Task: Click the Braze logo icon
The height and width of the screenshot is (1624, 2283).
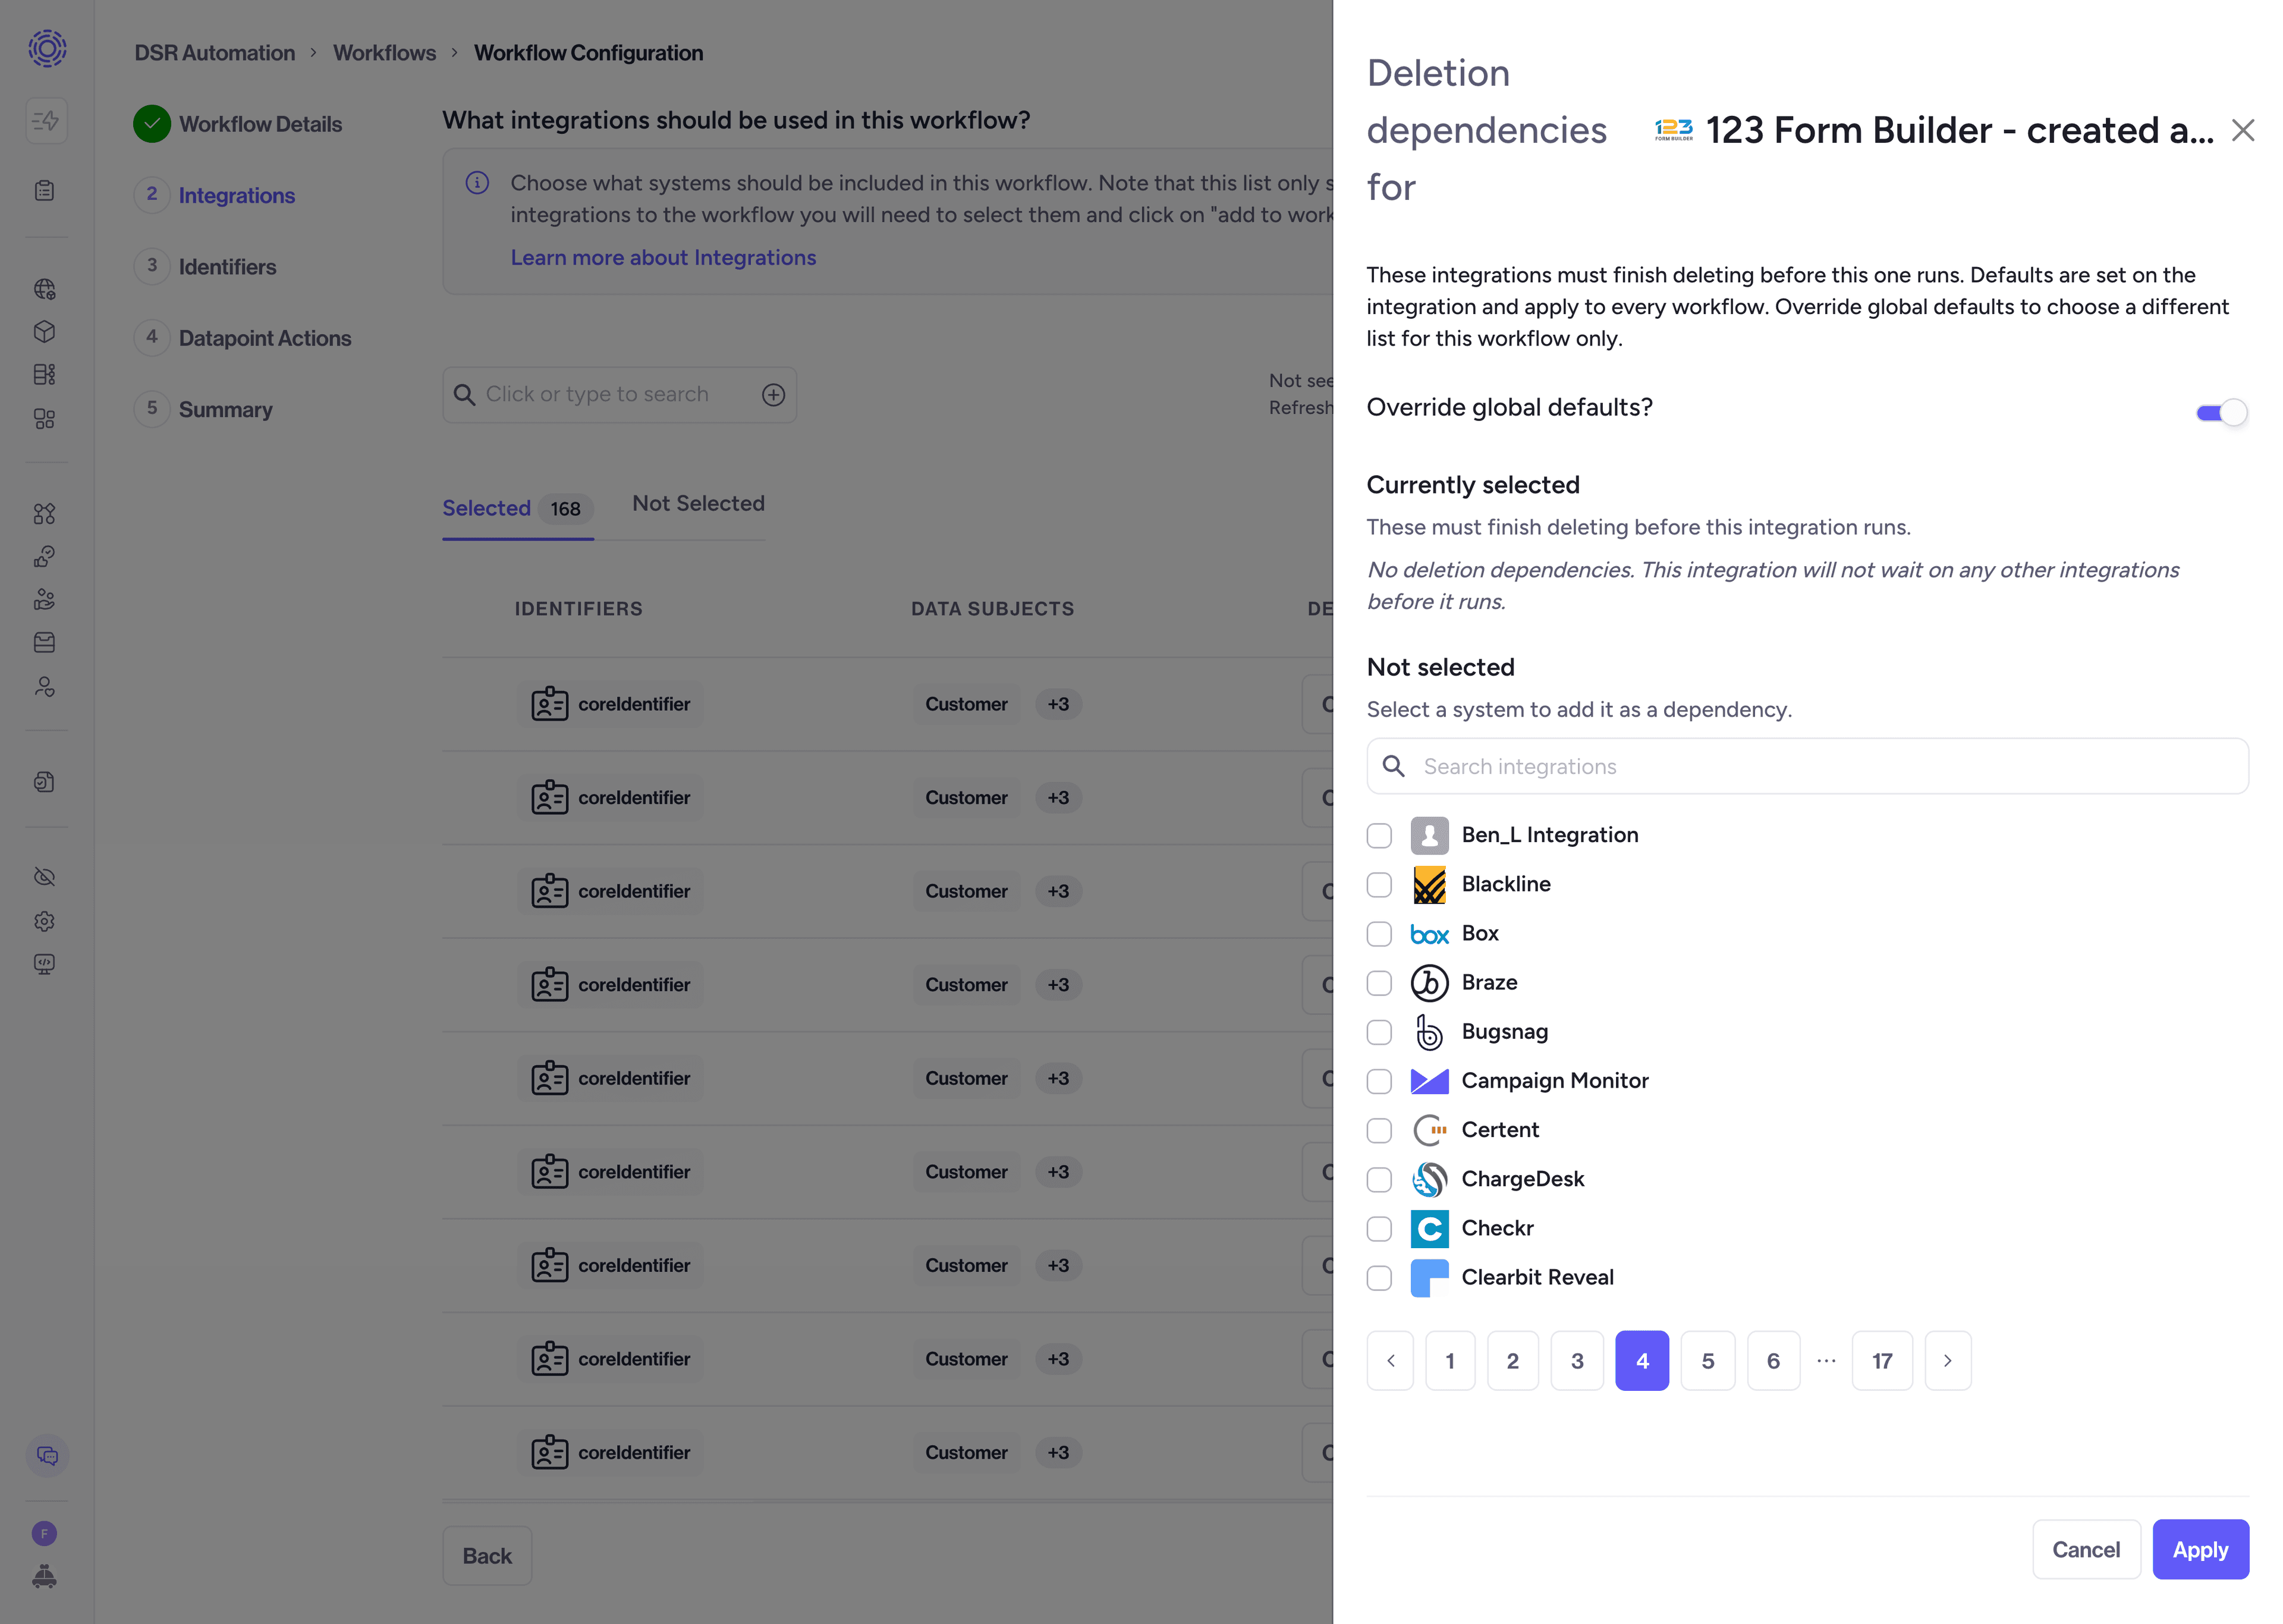Action: 1429,983
